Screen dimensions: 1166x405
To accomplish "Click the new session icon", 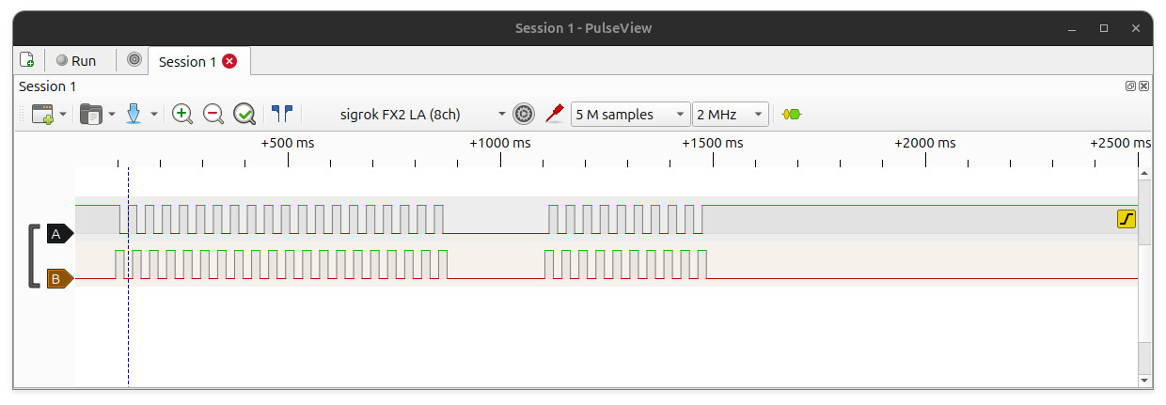I will pos(27,60).
